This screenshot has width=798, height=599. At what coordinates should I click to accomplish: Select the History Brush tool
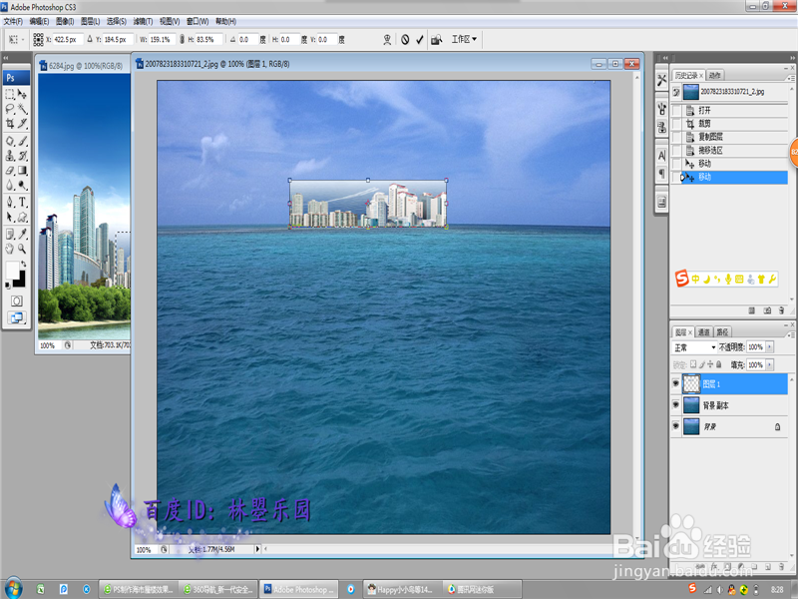[22, 156]
